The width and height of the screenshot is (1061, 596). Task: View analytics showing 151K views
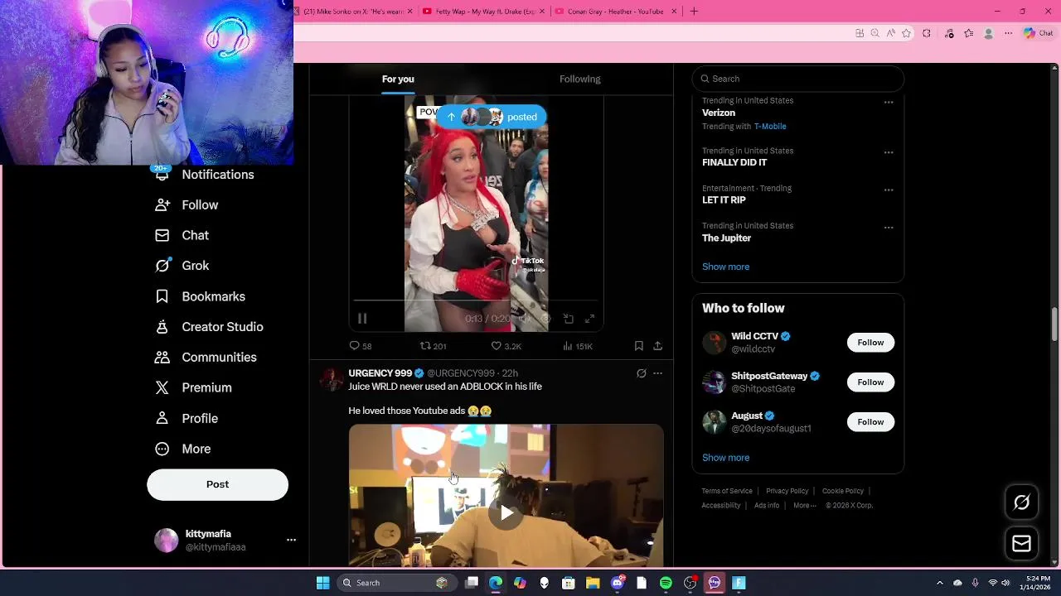[x=578, y=346]
